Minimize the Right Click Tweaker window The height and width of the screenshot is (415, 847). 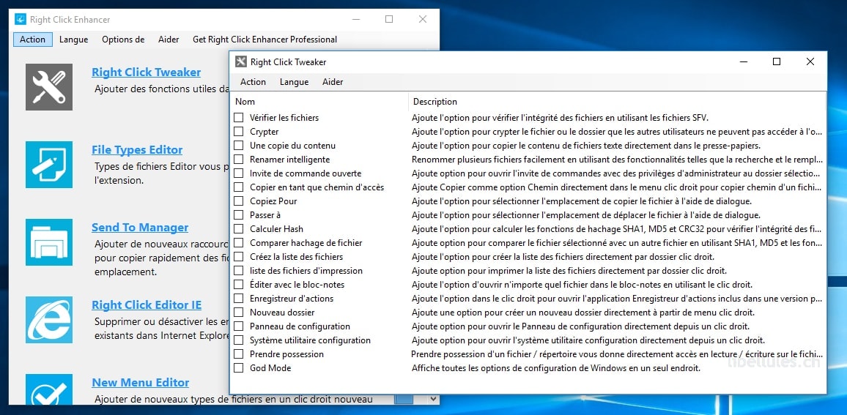[743, 62]
